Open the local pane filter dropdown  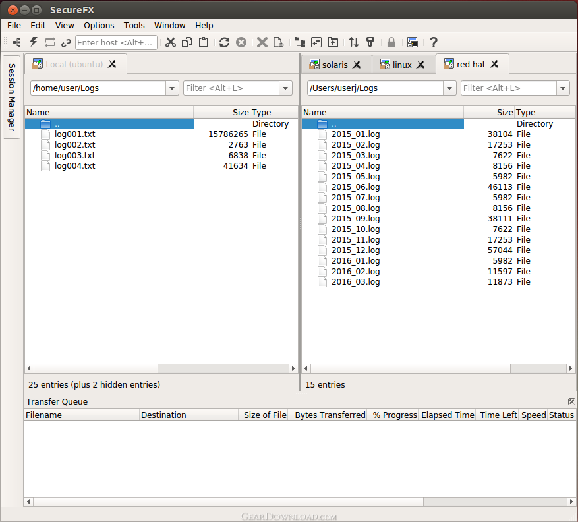(x=285, y=88)
